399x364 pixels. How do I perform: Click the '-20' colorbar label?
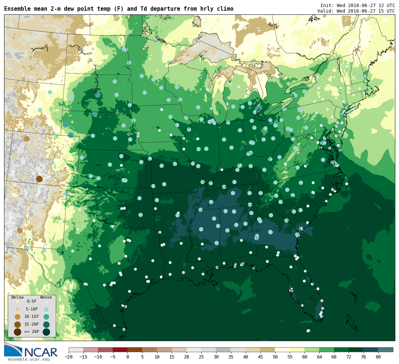click(69, 357)
